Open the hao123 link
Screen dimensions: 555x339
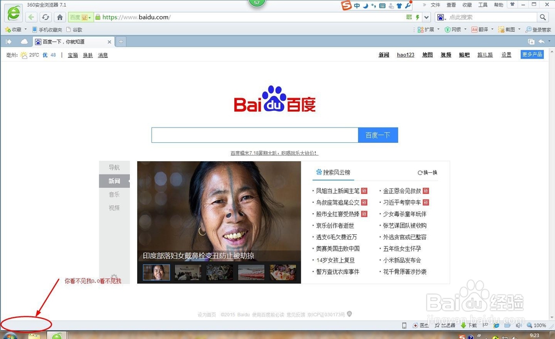(x=406, y=55)
